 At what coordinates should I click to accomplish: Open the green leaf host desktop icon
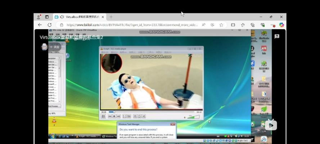click(x=264, y=109)
